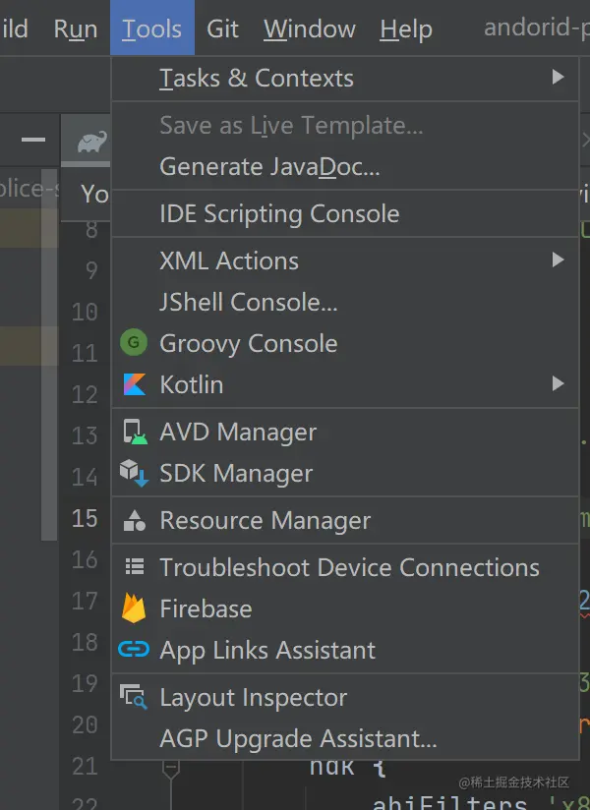This screenshot has width=590, height=810.
Task: Click the Troubleshoot Device Connections list icon
Action: 134,567
